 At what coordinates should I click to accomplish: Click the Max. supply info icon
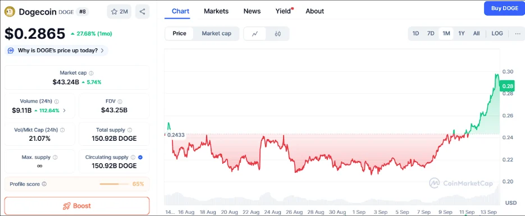point(55,157)
